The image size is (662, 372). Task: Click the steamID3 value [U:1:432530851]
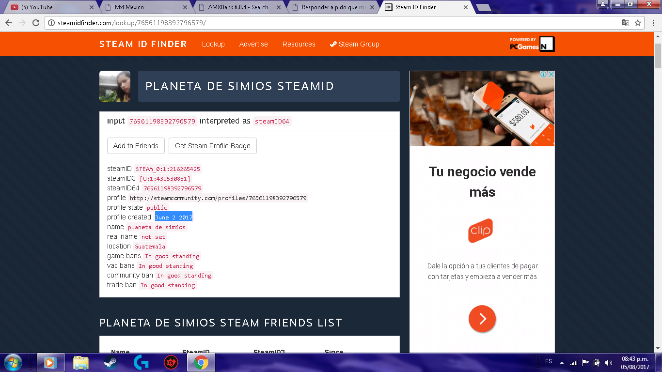click(x=165, y=179)
